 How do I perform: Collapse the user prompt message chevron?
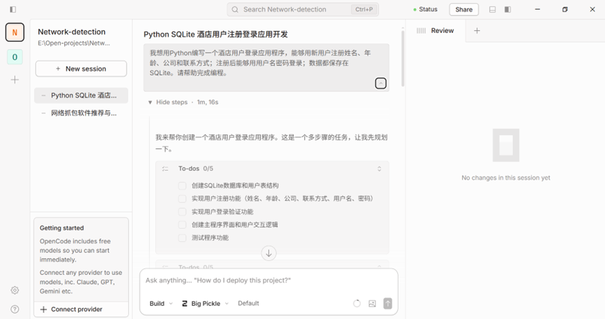pos(380,83)
